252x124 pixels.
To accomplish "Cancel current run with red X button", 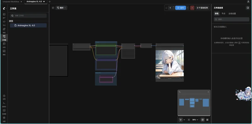I will point(192,8).
